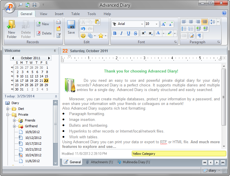Open the blue help question mark icon
The image size is (230, 176).
(224, 13)
